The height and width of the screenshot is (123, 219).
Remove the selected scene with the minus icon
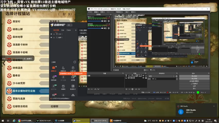pyautogui.click(x=92, y=89)
